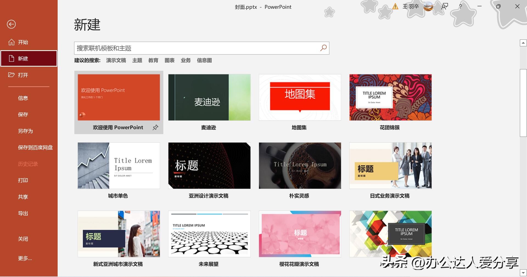Click the 演示文稿 suggested search link
527x277 pixels.
pyautogui.click(x=116, y=60)
